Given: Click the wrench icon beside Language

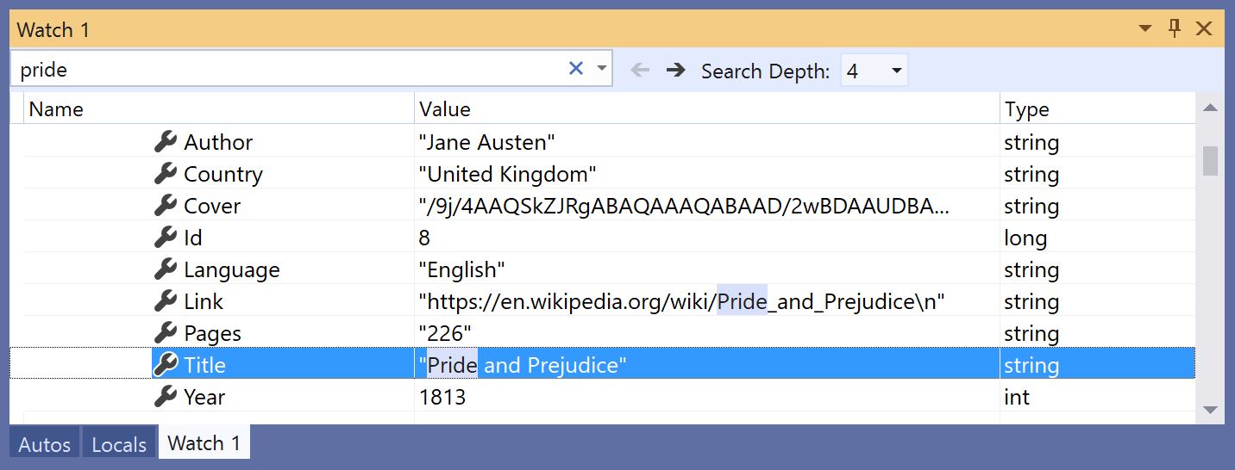Looking at the screenshot, I should click(x=166, y=269).
